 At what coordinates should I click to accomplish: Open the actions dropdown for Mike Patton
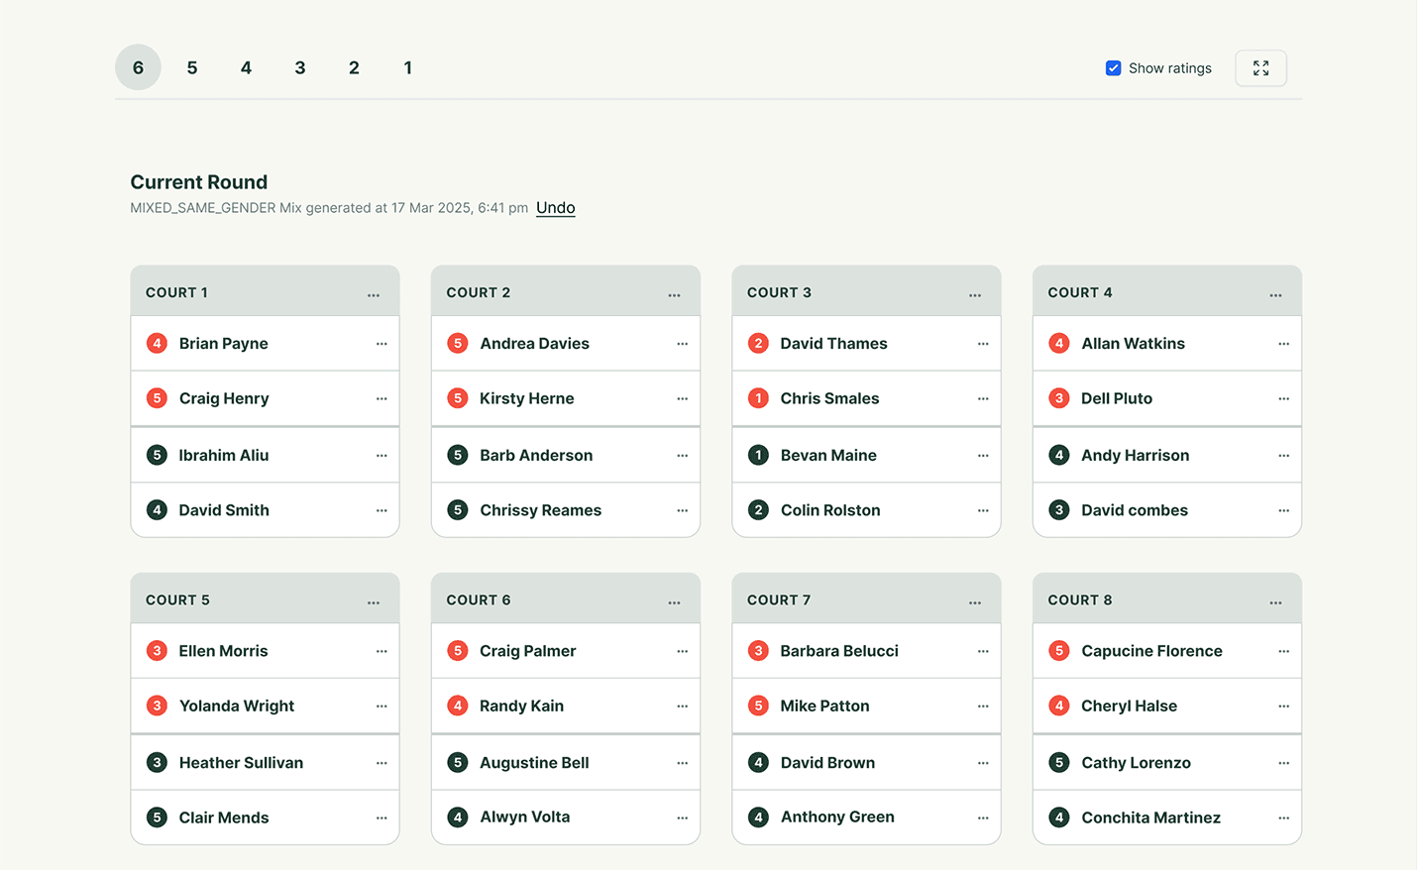point(983,706)
